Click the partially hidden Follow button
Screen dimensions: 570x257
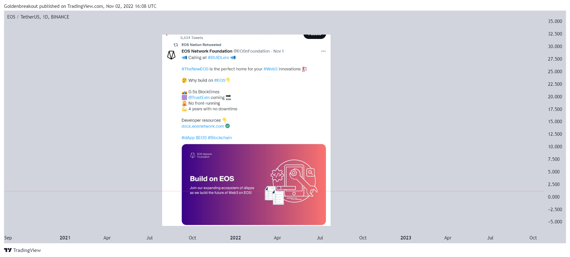[315, 36]
